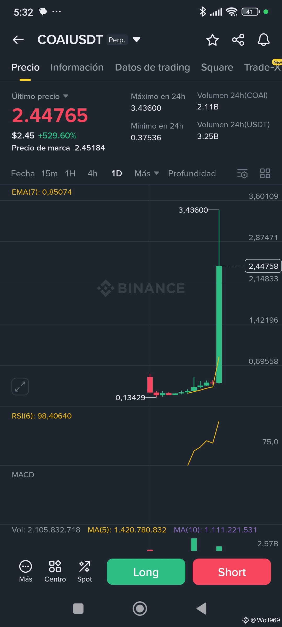Open the share icon
This screenshot has height=627, width=282.
[238, 40]
